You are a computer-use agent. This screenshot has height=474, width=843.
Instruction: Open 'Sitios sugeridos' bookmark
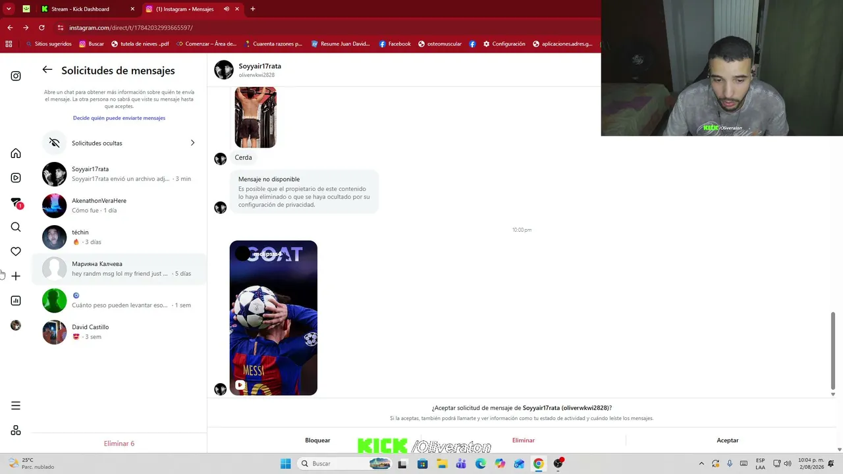(48, 44)
